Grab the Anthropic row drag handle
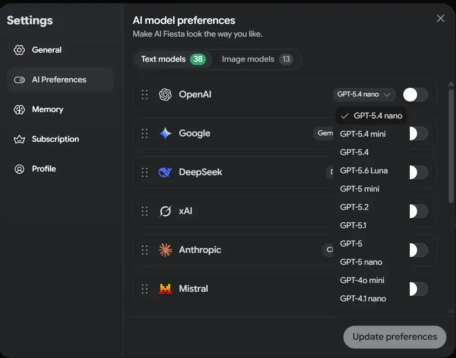The image size is (456, 358). click(x=145, y=250)
